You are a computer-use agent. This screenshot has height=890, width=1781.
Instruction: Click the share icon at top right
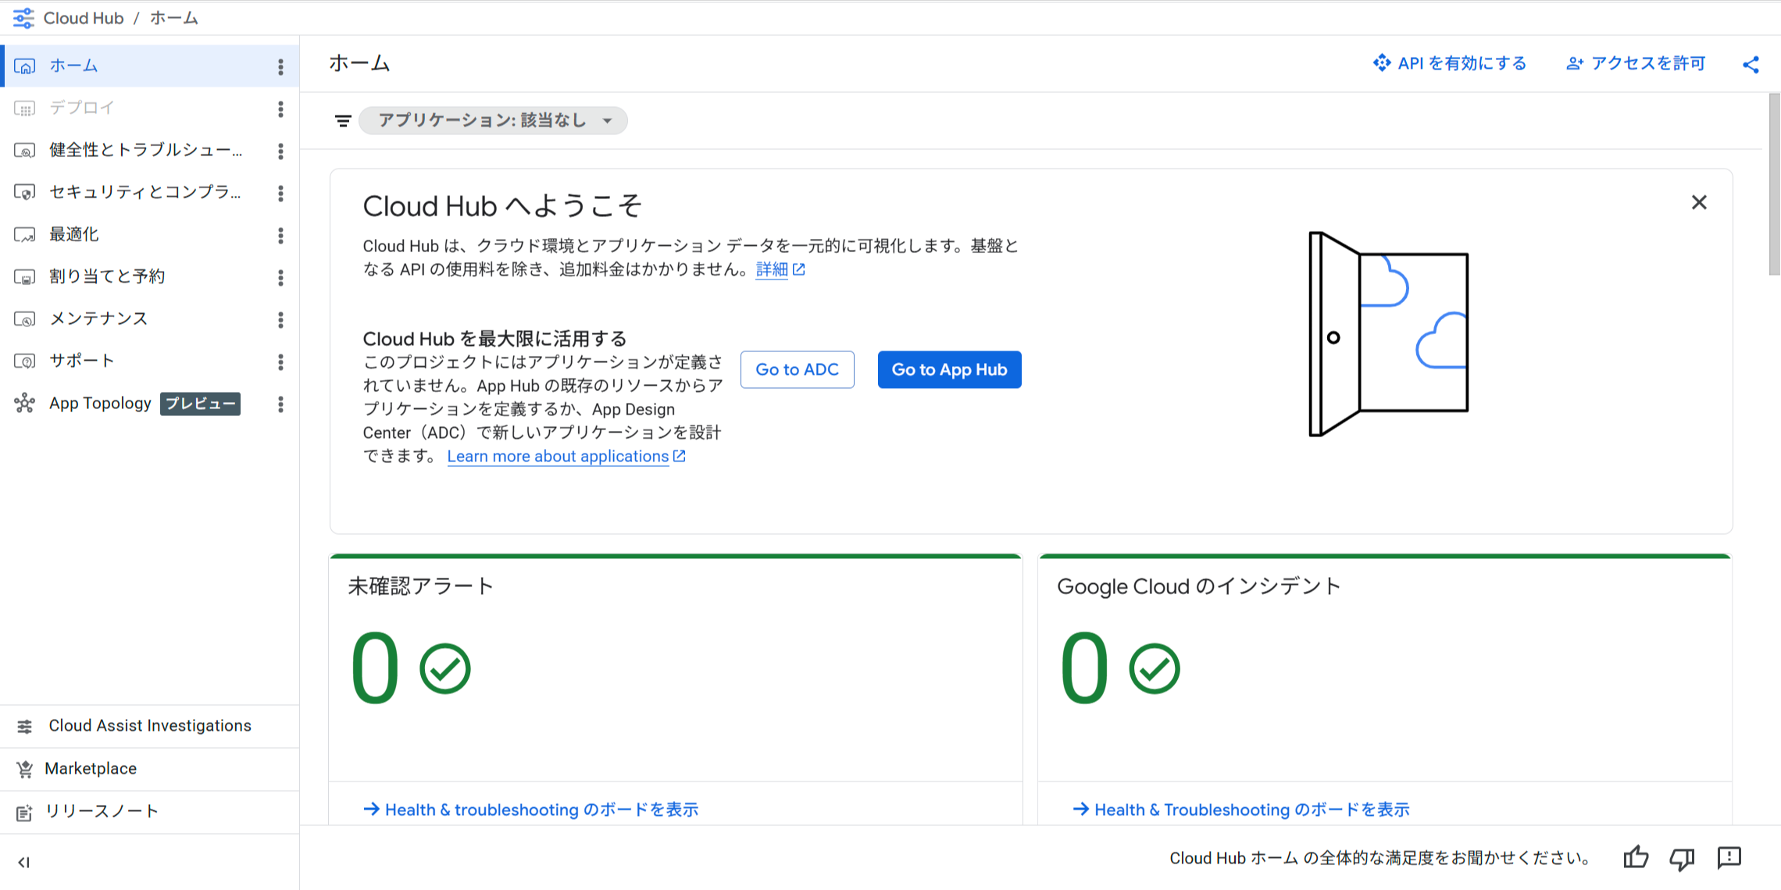coord(1751,64)
